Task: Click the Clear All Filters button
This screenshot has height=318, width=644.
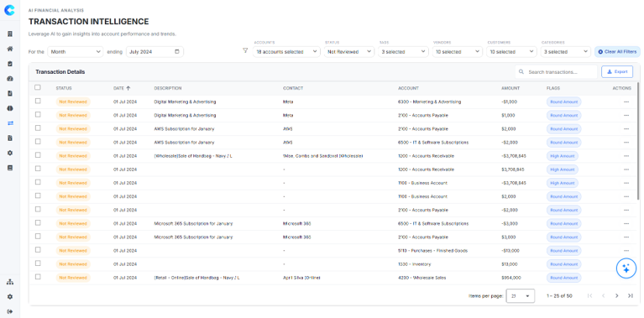Action: click(617, 52)
